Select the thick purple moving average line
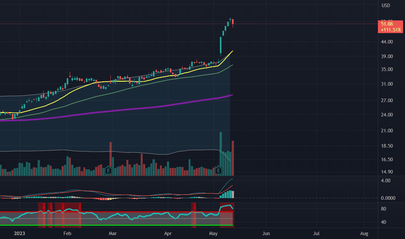Screen dimensions: 405x239 click(x=116, y=111)
